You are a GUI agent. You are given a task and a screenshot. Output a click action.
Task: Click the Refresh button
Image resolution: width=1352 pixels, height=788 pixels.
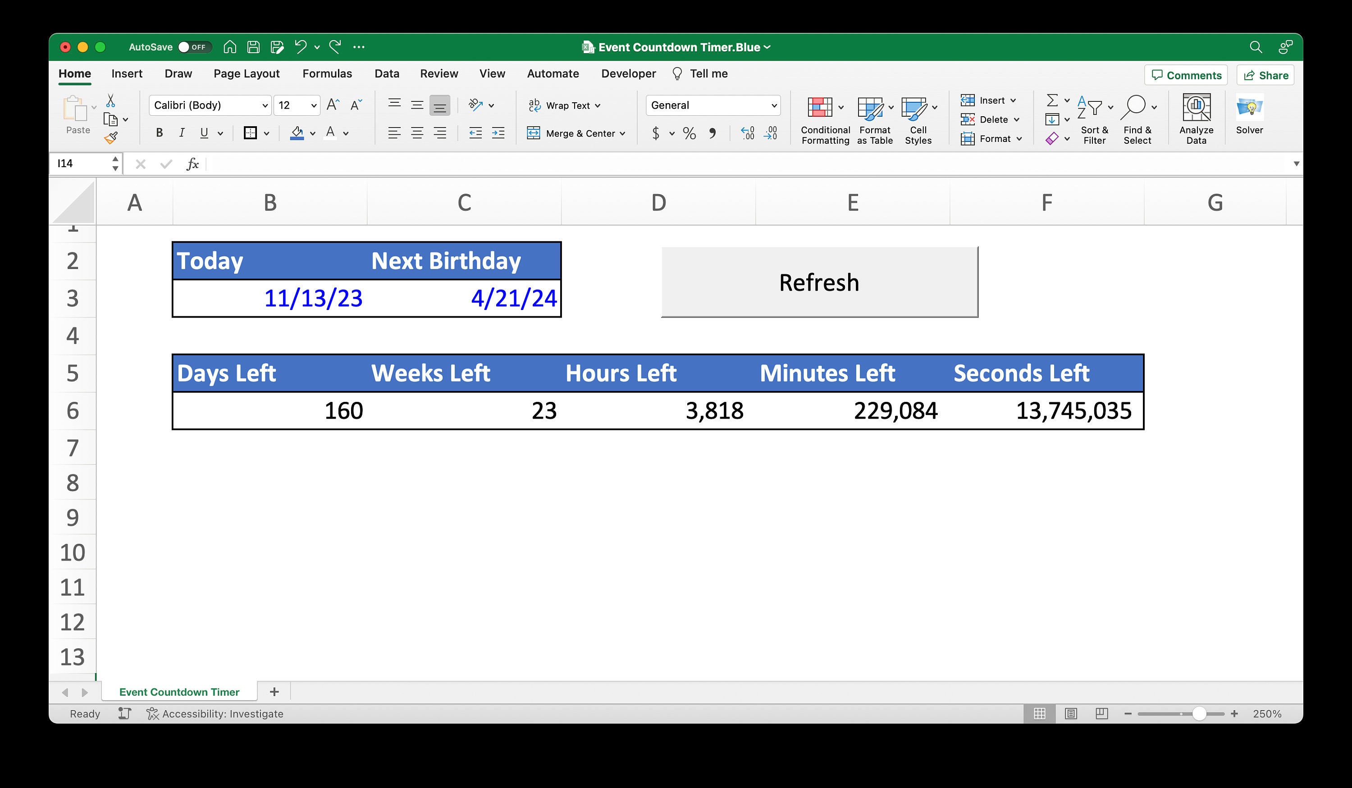[819, 281]
